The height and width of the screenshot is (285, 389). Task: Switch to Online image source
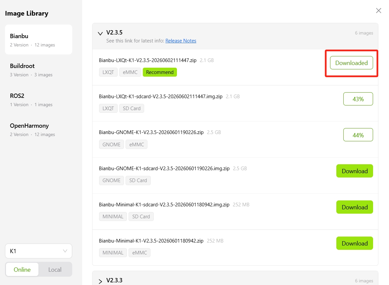pos(22,270)
